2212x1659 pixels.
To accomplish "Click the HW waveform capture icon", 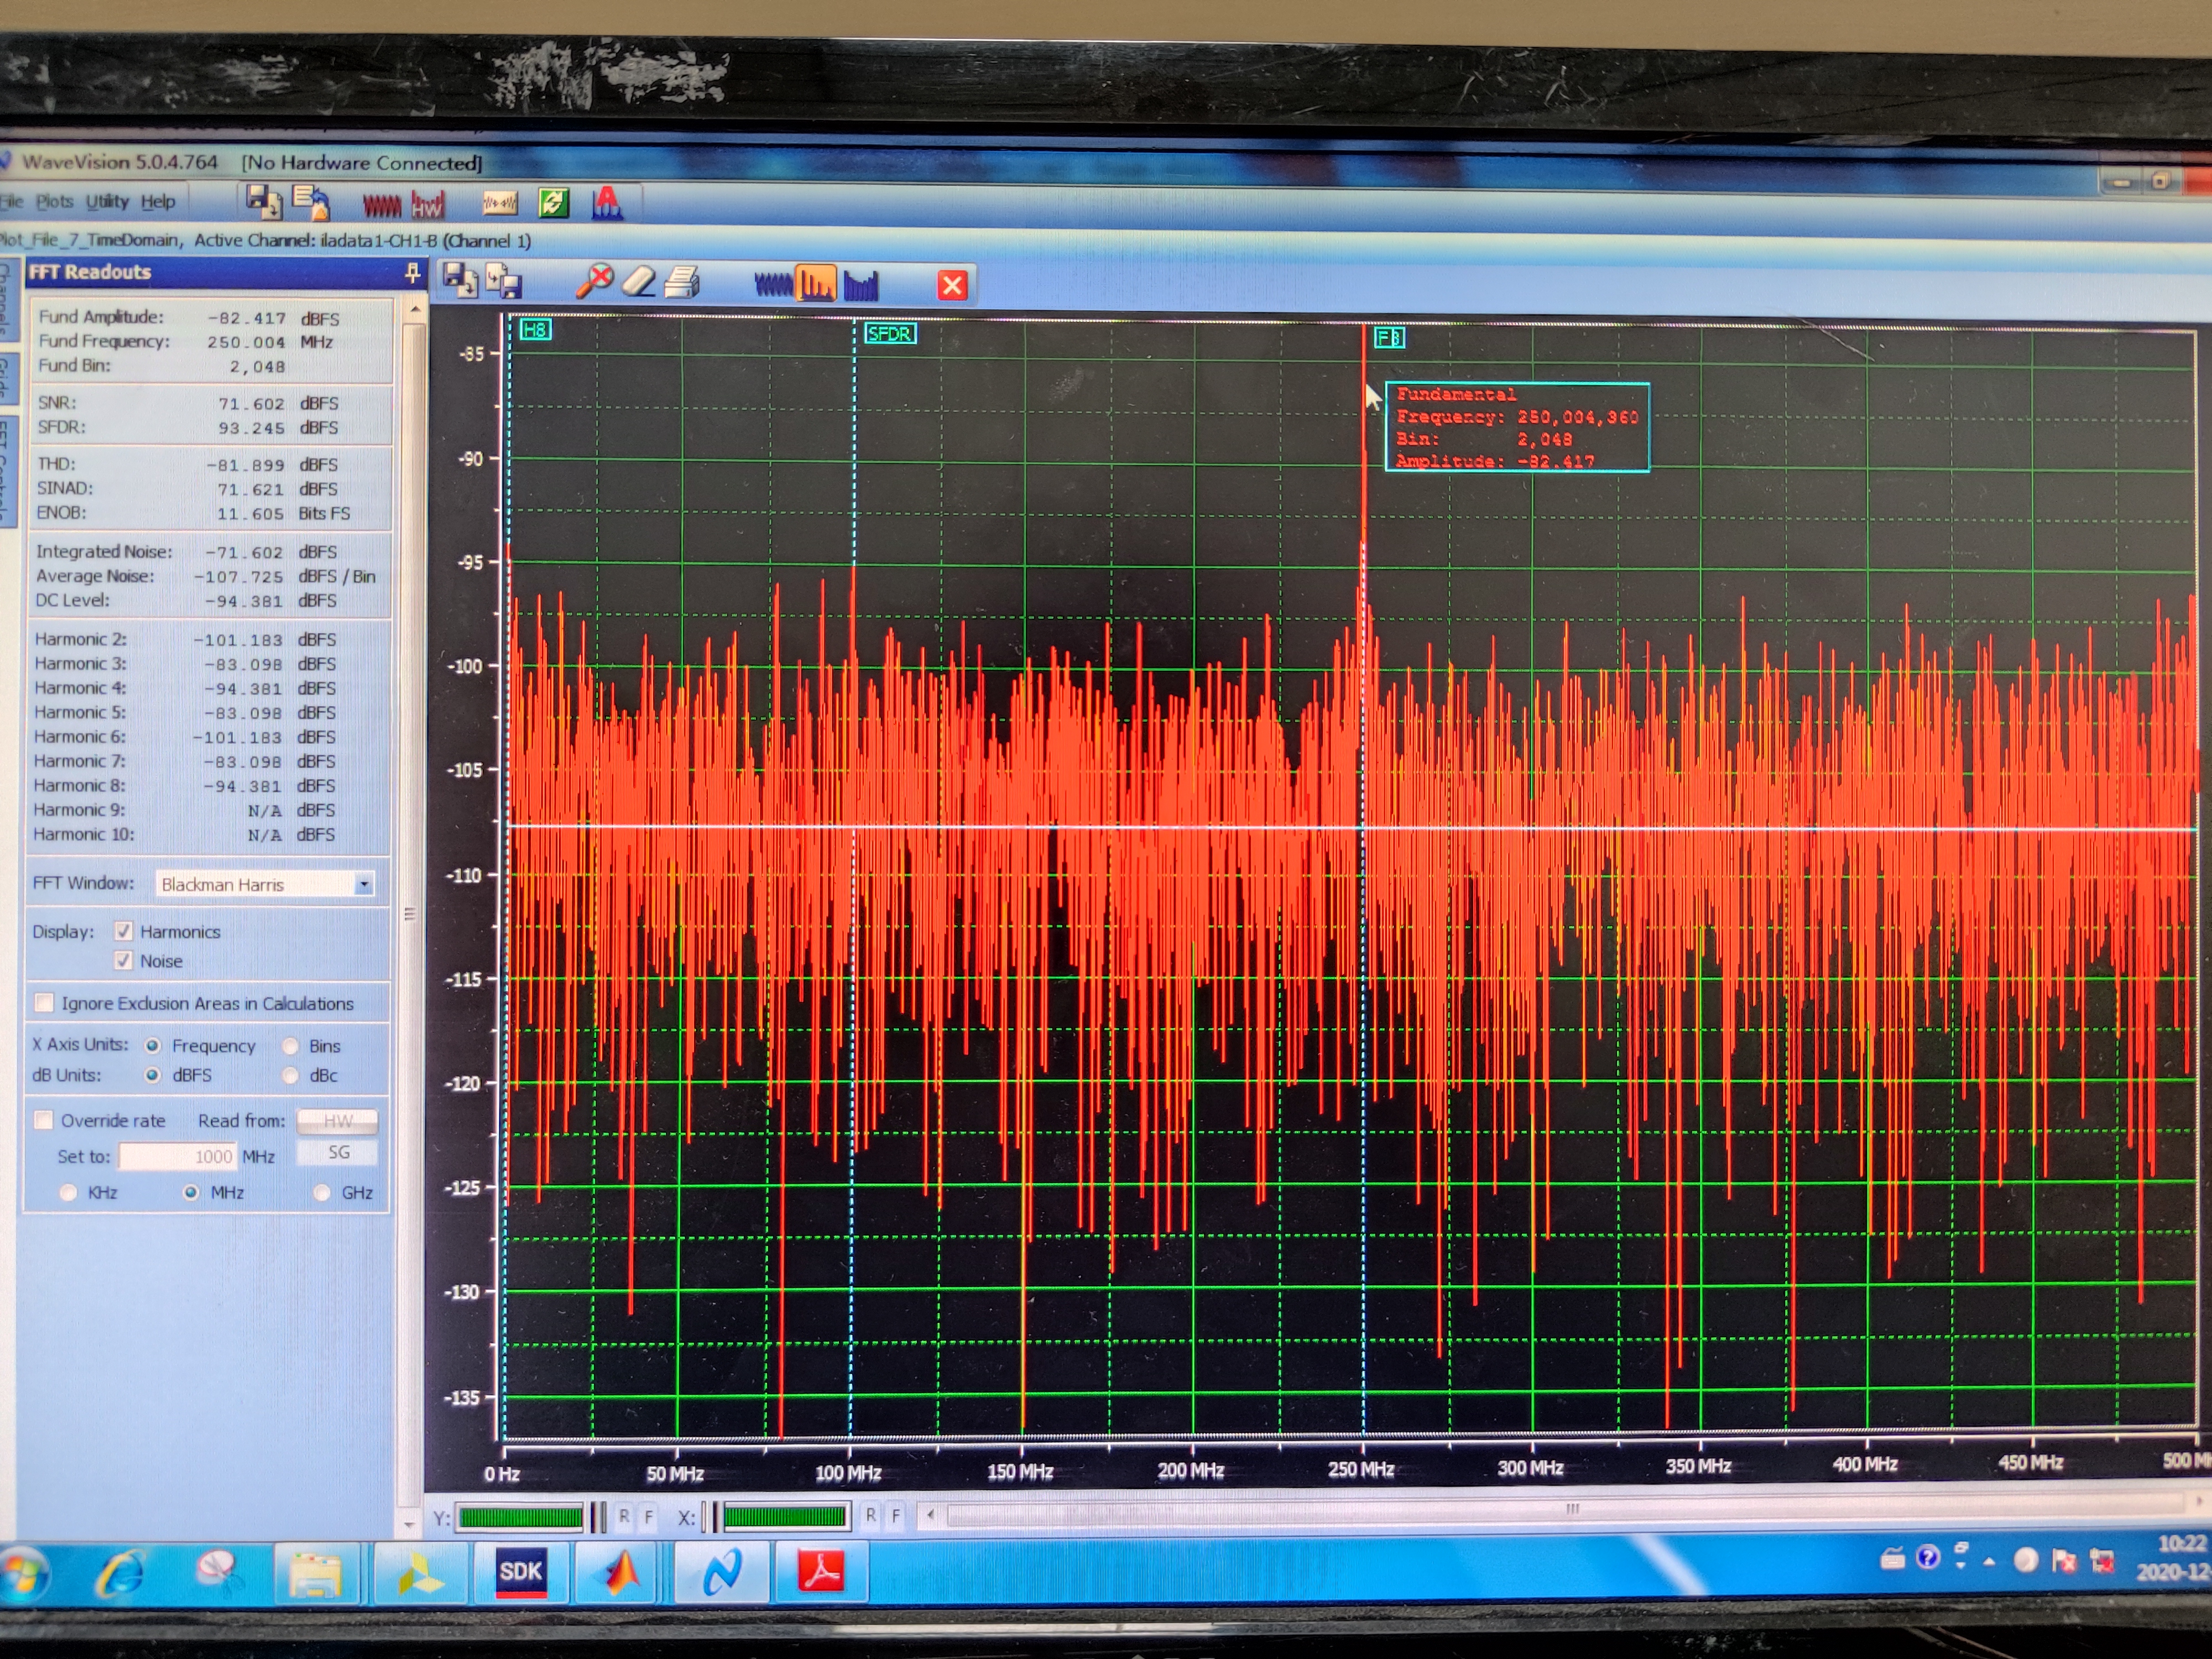I will pos(427,206).
